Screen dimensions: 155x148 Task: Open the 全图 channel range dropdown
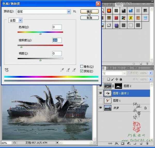[20, 20]
